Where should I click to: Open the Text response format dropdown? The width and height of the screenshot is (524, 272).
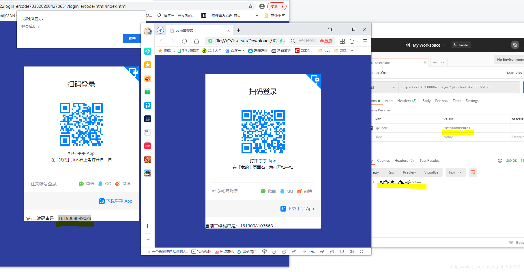[455, 172]
